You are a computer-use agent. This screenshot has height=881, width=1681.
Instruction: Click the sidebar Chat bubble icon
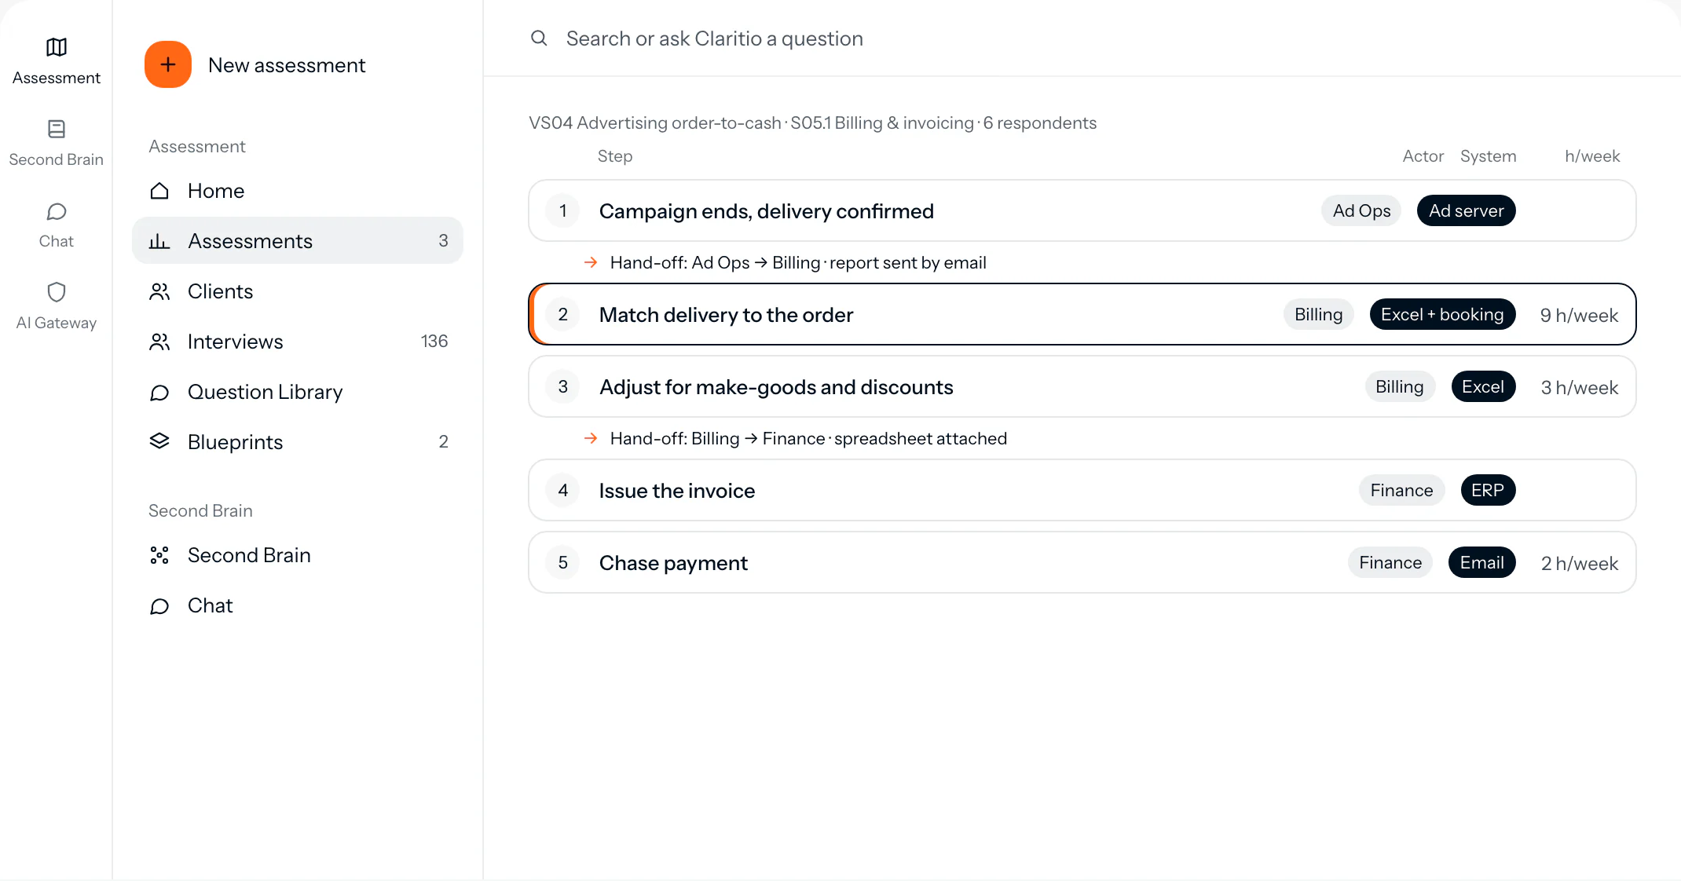159,605
